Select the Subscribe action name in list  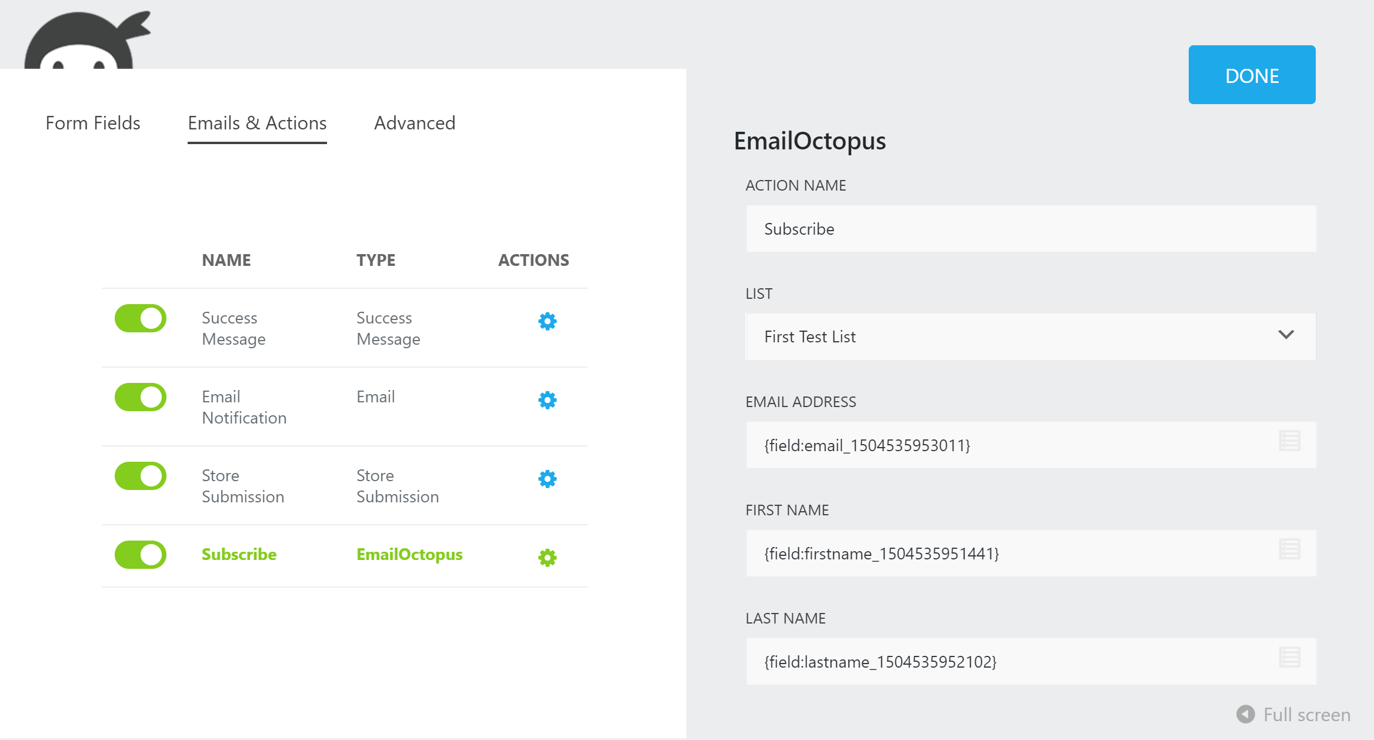tap(239, 554)
